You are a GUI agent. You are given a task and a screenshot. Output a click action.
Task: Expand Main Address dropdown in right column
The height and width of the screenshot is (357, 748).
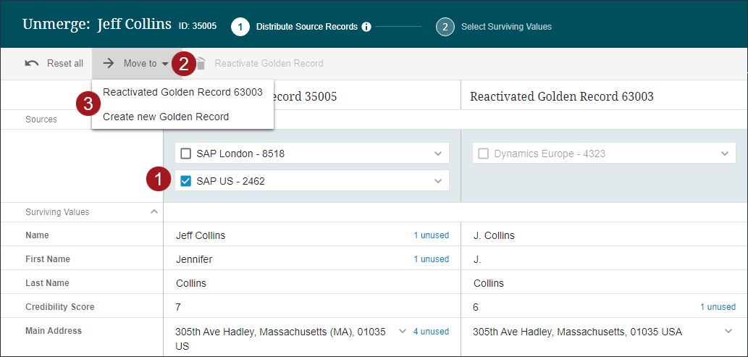[728, 332]
